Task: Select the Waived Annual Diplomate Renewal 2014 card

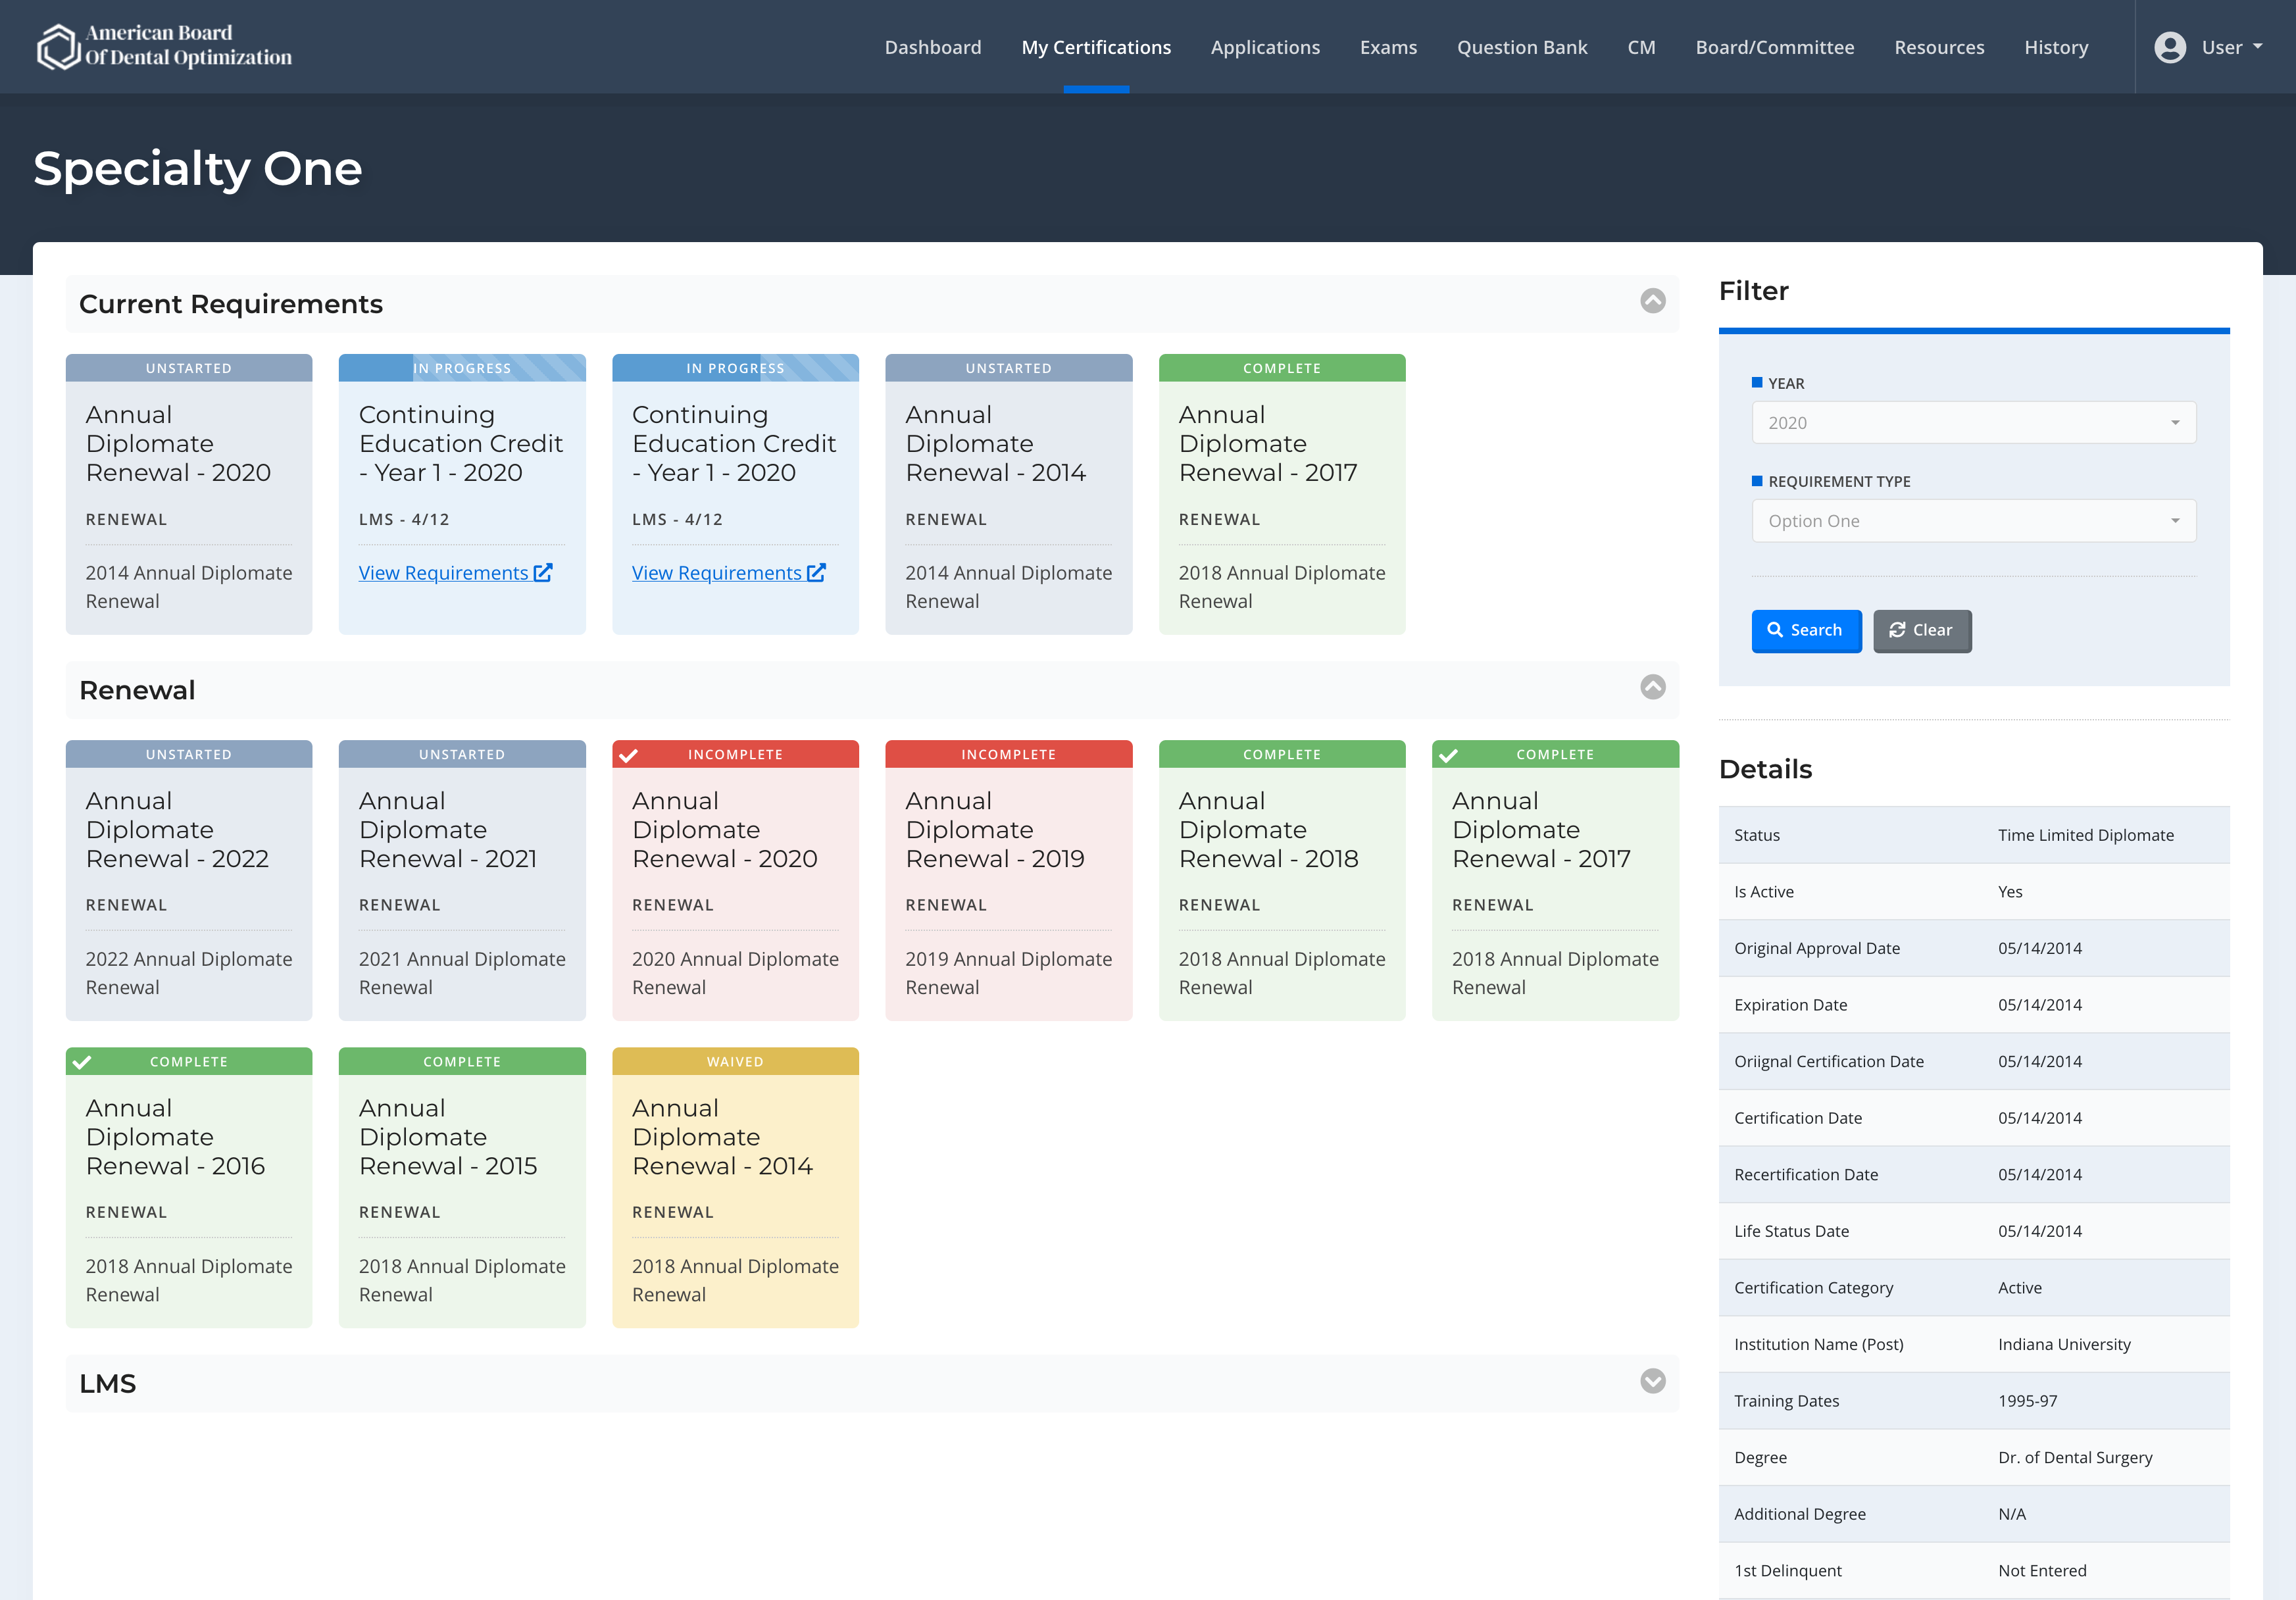Action: pos(735,1187)
